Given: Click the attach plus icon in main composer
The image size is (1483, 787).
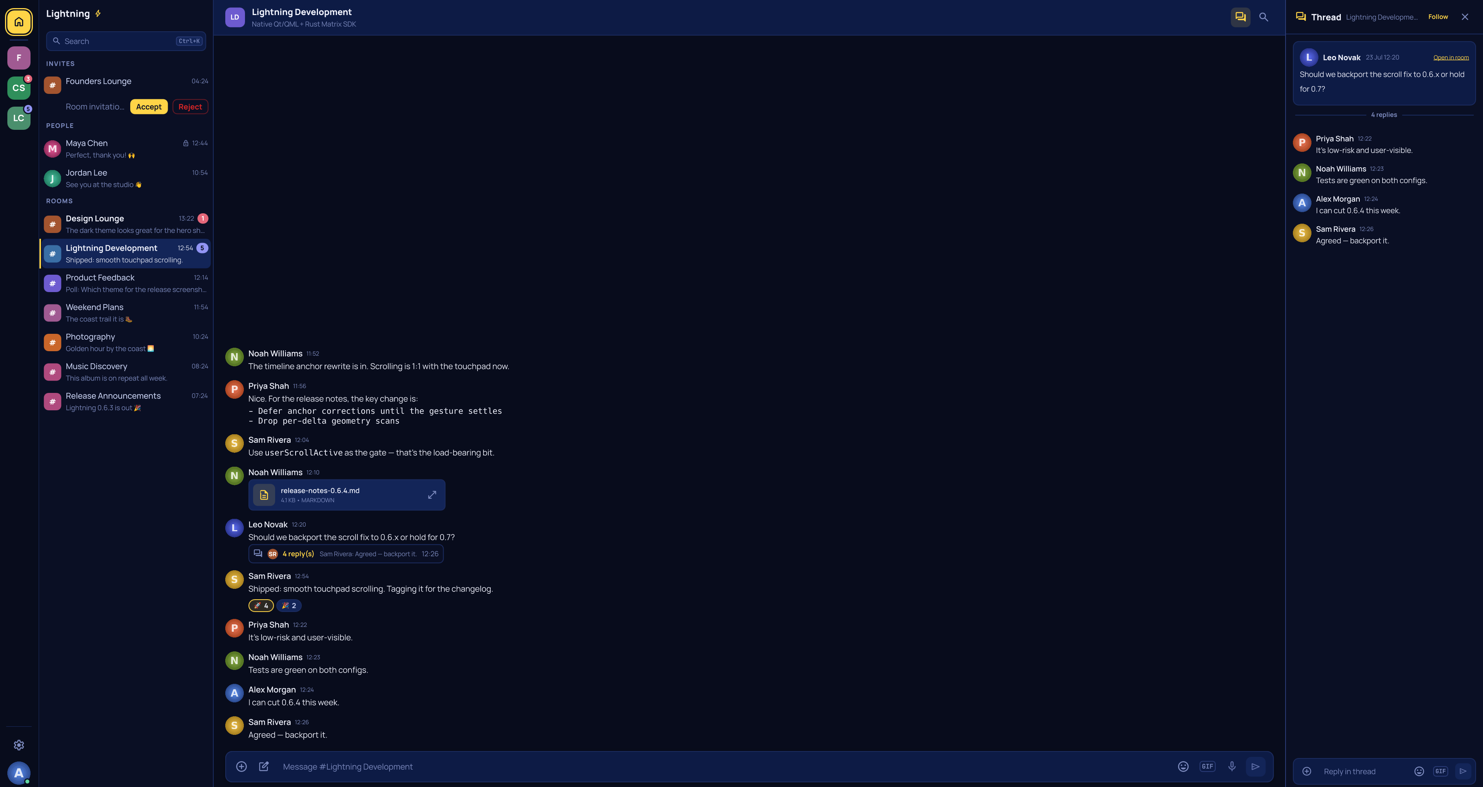Looking at the screenshot, I should (x=242, y=766).
